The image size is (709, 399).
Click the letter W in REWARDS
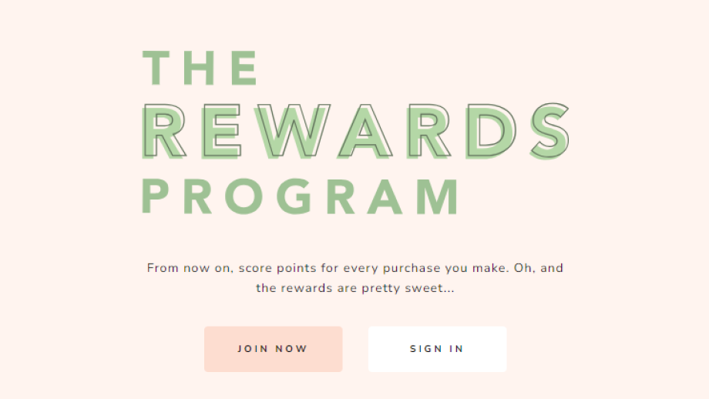click(x=291, y=132)
